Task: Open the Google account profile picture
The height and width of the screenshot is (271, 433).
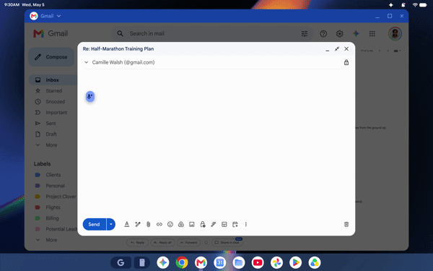Action: [x=395, y=34]
